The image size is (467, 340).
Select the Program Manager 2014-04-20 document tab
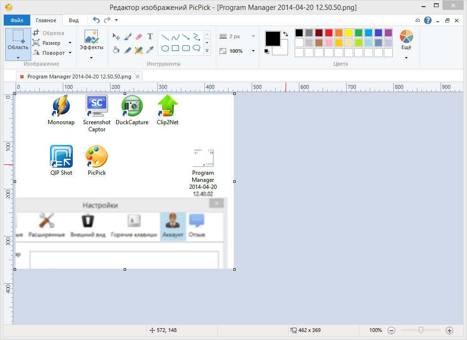79,76
